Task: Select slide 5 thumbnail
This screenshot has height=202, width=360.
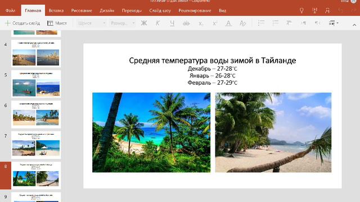Action: [36, 84]
